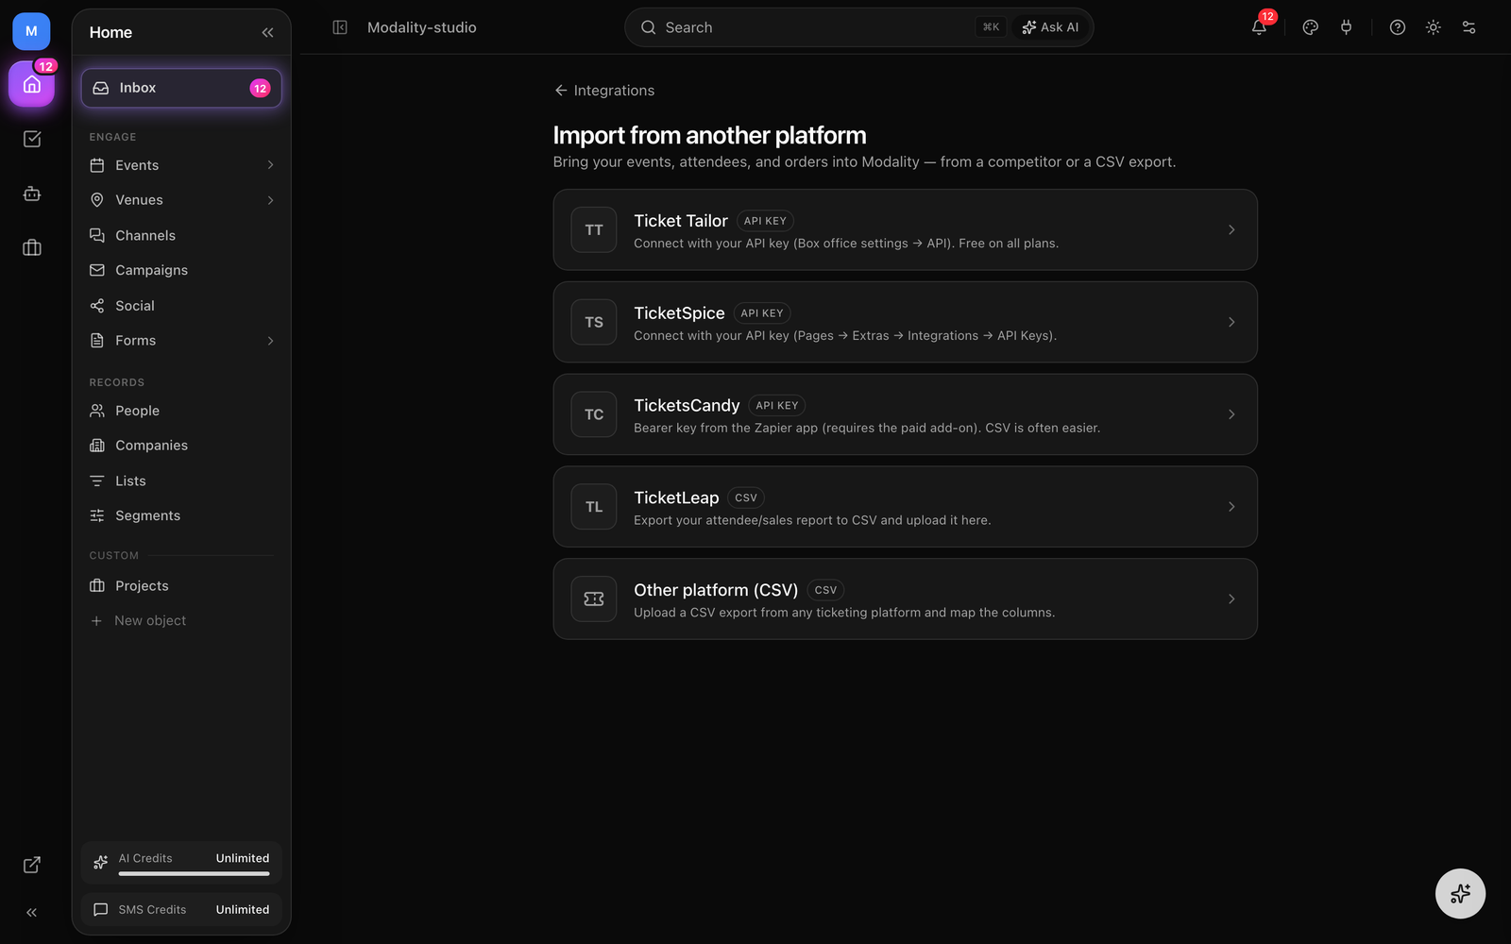This screenshot has width=1511, height=944.
Task: Go to Events in sidebar
Action: 181,165
